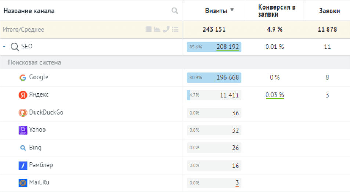The image size is (350, 192).
Task: Click the Google logo icon
Action: (x=23, y=77)
